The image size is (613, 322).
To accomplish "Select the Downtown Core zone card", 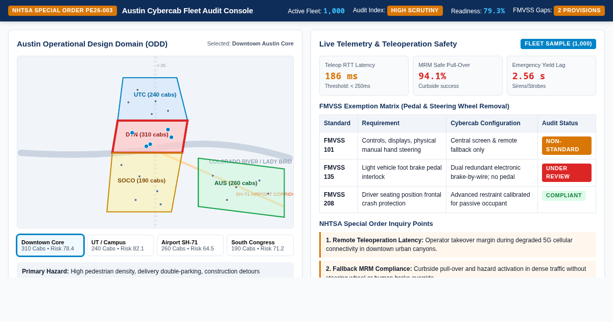I will [50, 245].
